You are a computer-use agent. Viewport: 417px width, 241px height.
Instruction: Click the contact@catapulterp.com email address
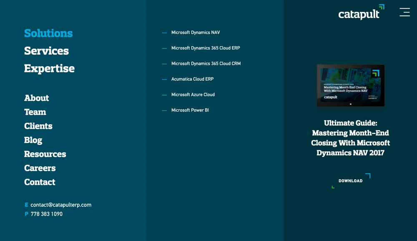(x=61, y=205)
